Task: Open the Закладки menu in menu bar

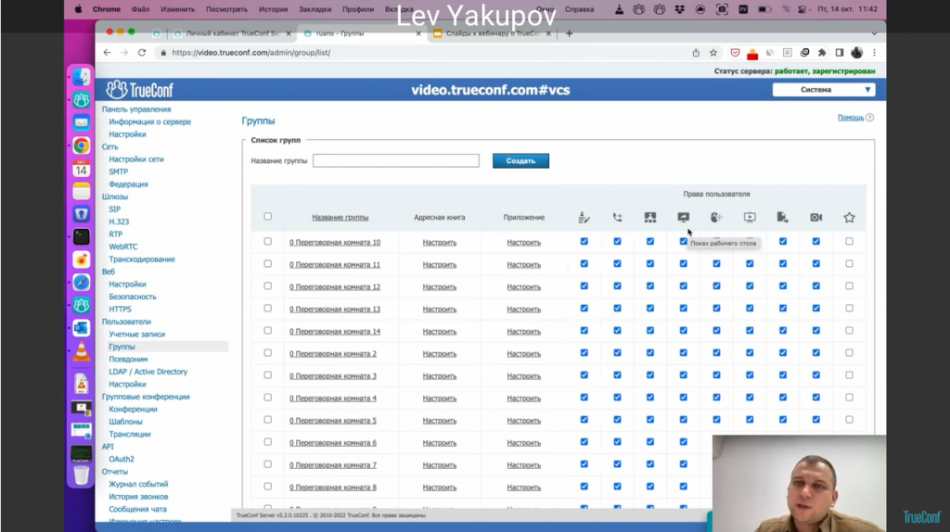Action: coord(315,9)
